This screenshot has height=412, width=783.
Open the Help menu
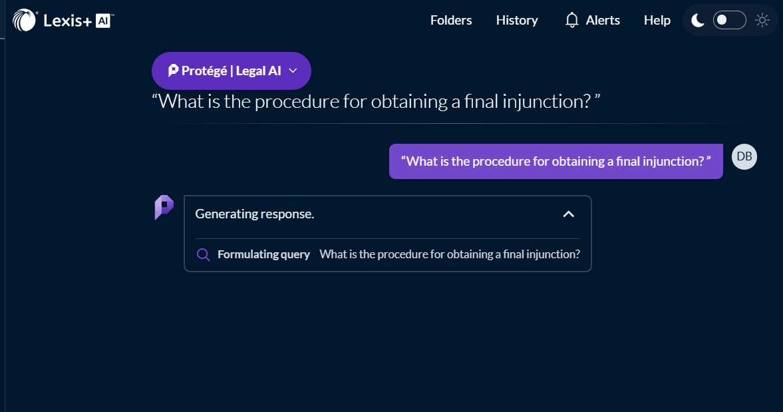click(657, 21)
